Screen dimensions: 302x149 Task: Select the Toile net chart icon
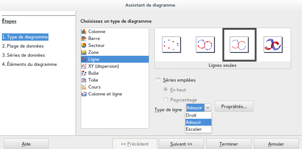coord(84,80)
